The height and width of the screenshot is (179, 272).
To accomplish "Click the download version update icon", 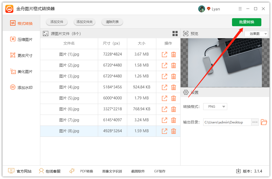I will pyautogui.click(x=238, y=171).
